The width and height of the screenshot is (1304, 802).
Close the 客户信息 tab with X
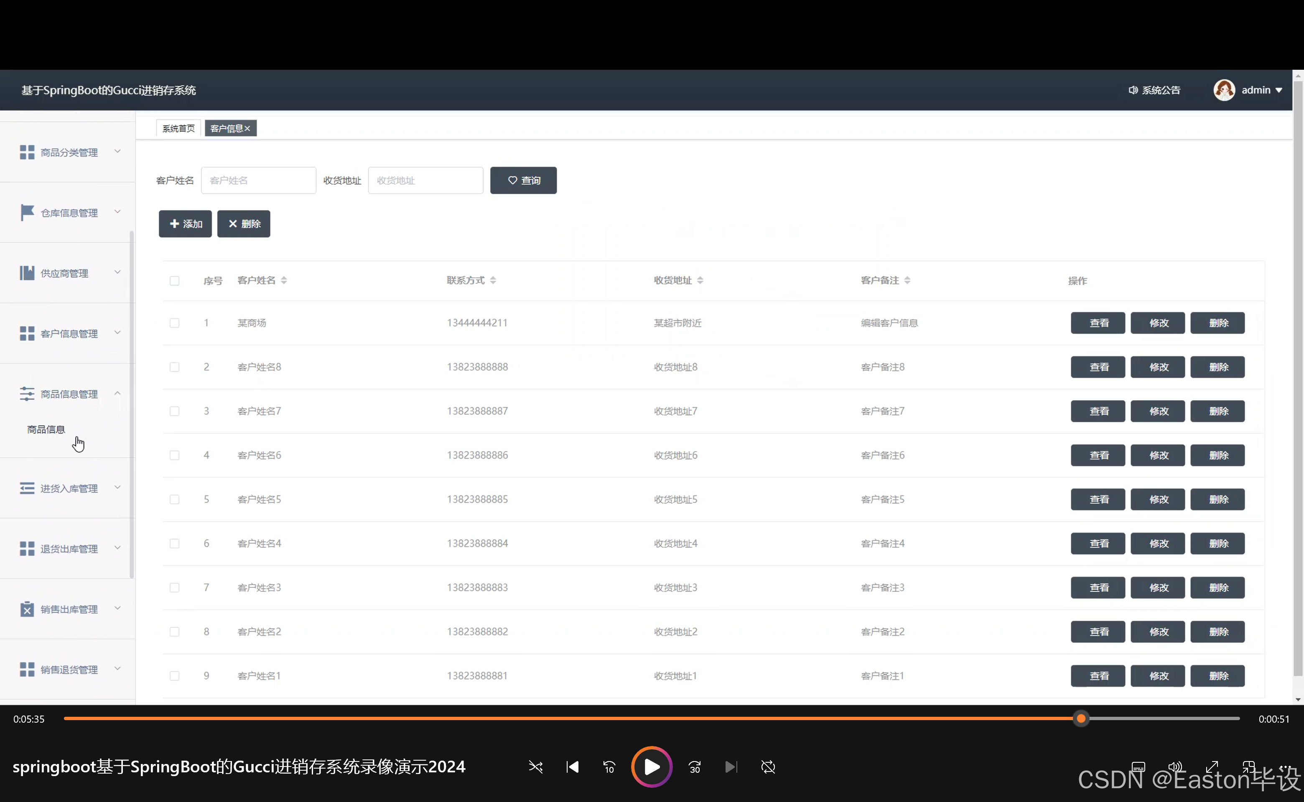coord(247,128)
